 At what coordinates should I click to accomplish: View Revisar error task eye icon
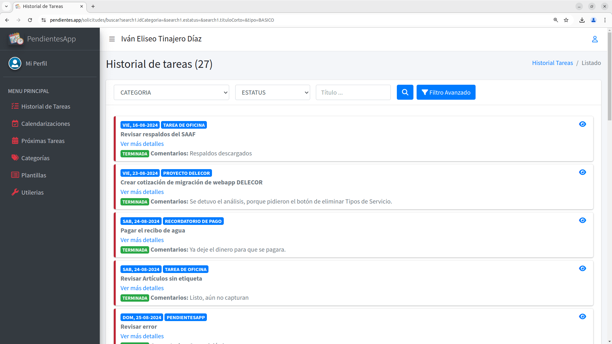tap(582, 317)
